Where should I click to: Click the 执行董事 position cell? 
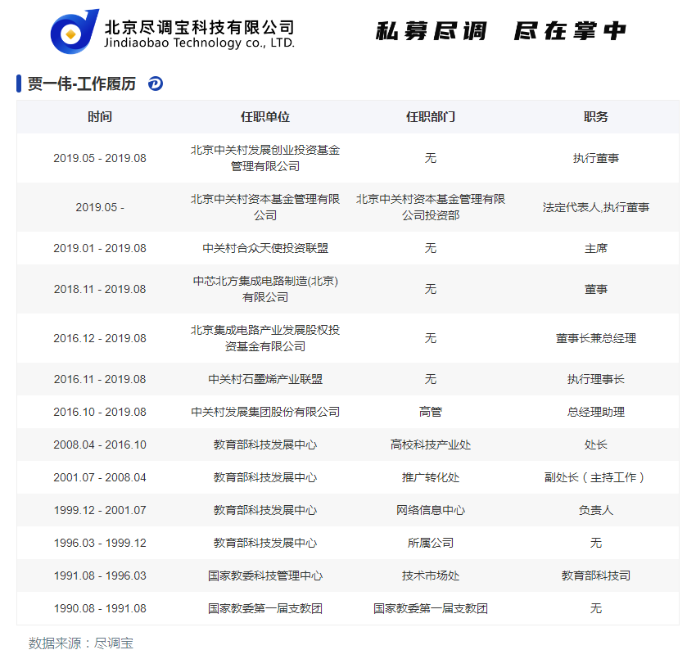coord(595,158)
